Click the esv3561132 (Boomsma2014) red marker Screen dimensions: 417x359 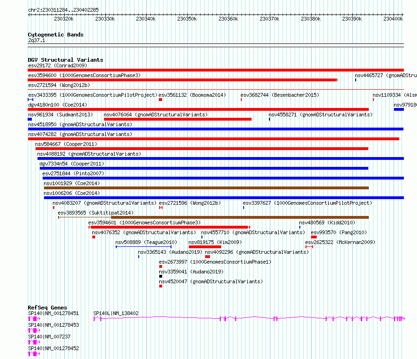click(160, 100)
